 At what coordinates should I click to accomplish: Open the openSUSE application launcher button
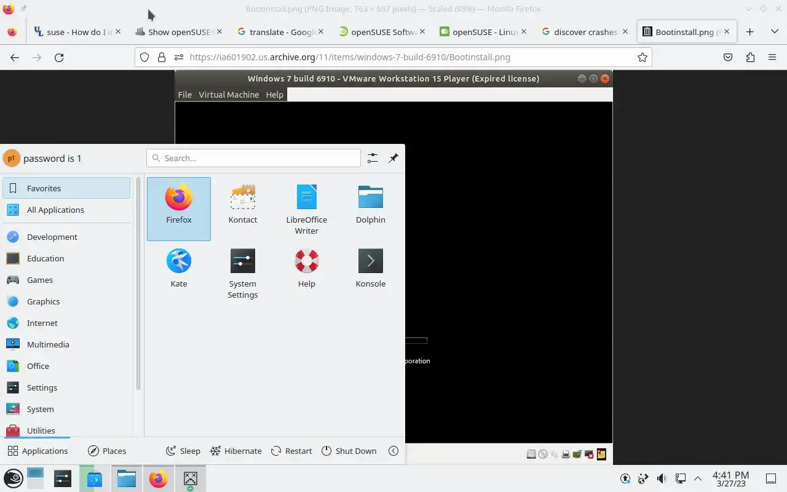click(14, 478)
